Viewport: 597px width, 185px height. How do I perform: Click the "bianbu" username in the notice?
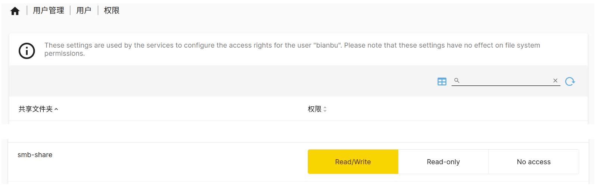(x=327, y=46)
